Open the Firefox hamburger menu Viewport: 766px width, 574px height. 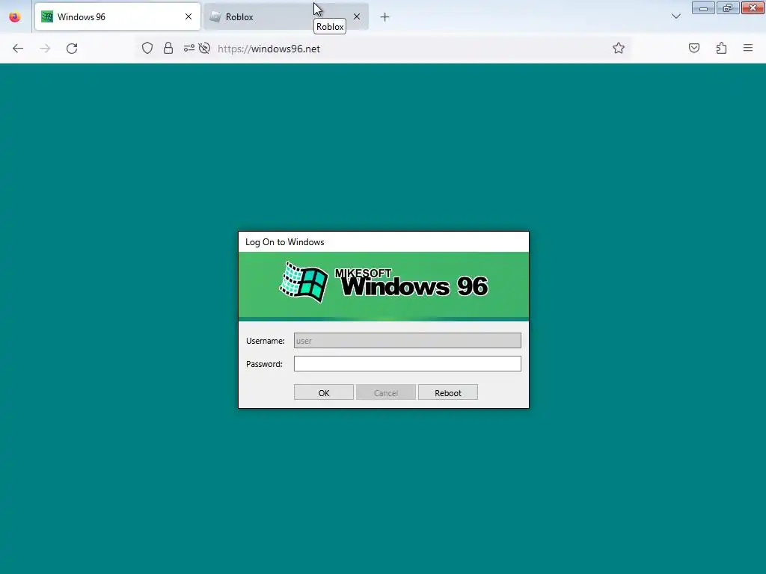pos(748,48)
